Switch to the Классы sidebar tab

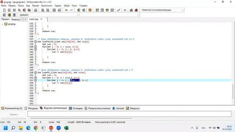(15, 19)
